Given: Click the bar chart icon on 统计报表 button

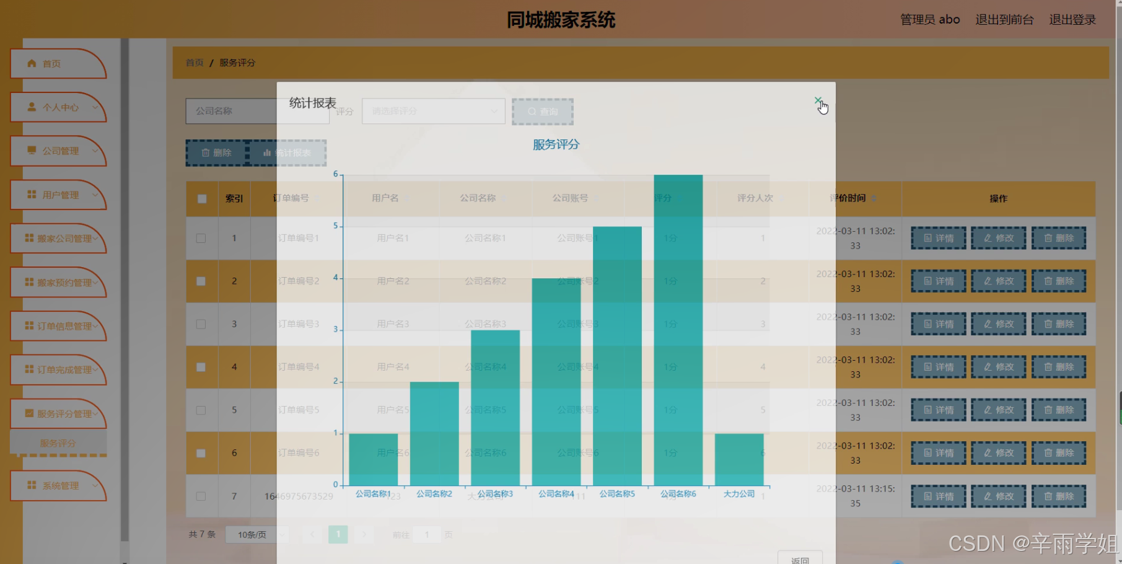Looking at the screenshot, I should point(266,152).
